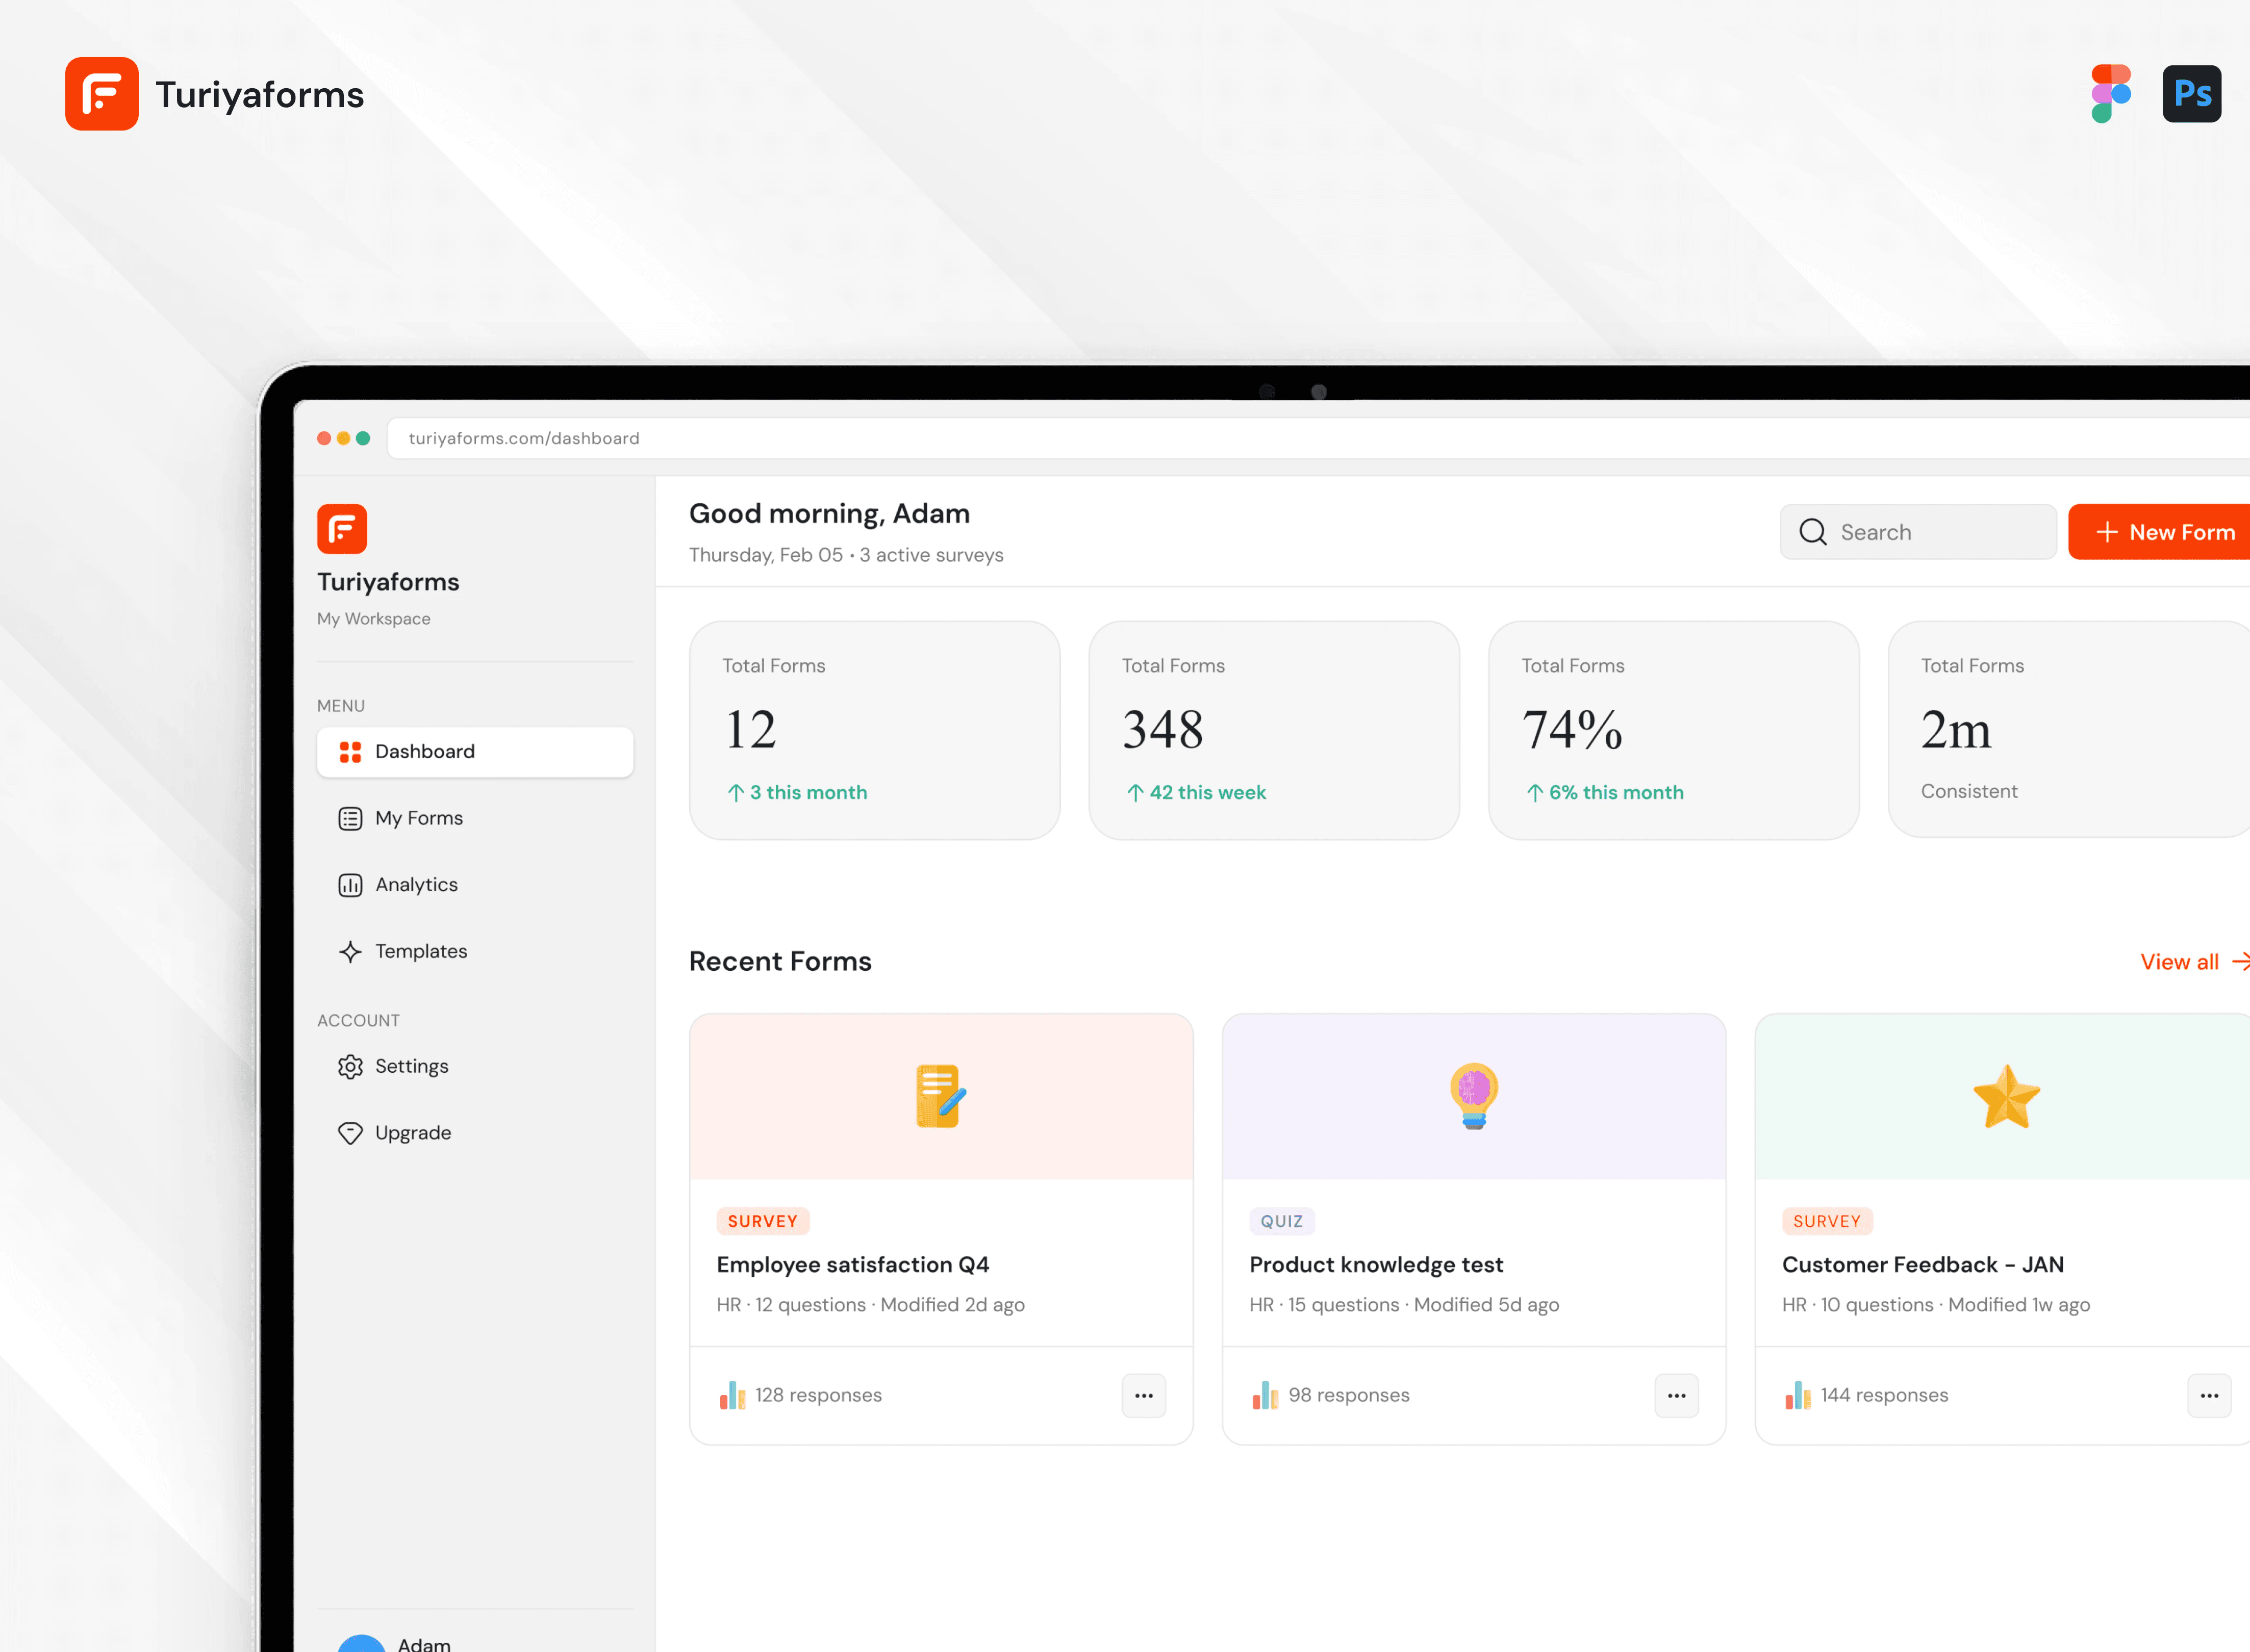Click the Figma icon in header

(2111, 94)
